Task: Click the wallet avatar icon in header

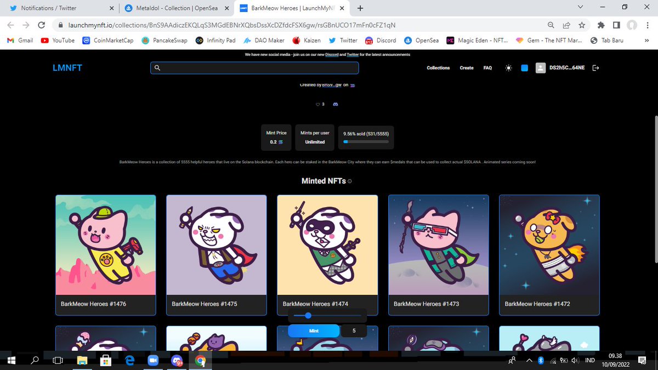Action: 540,68
